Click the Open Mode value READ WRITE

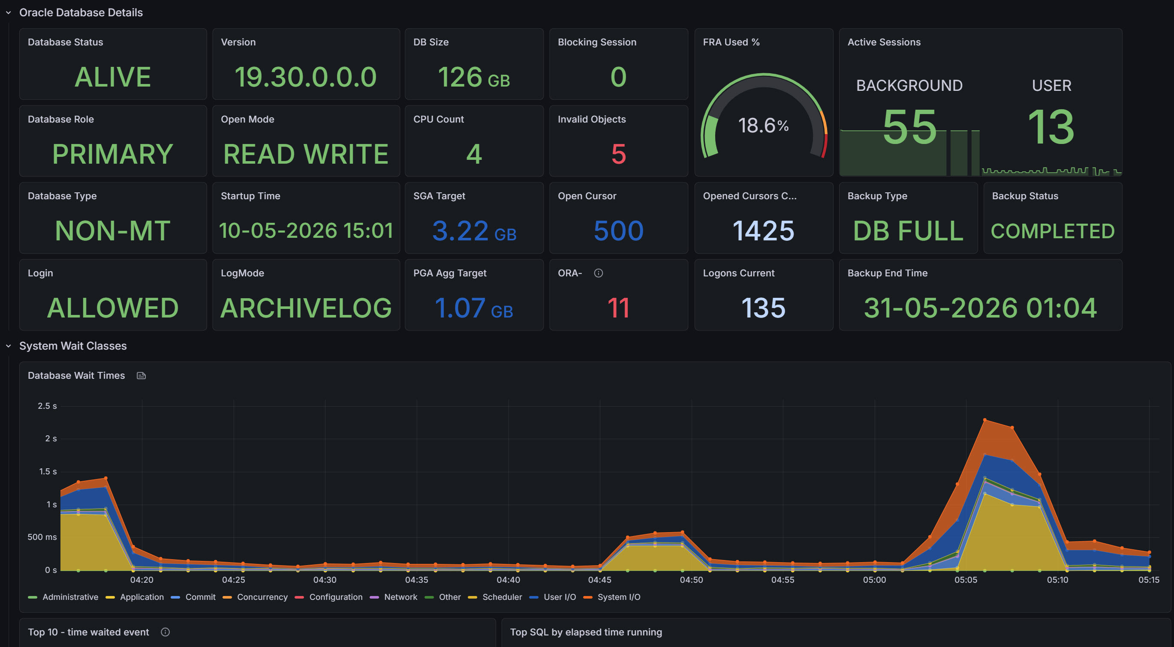(x=306, y=154)
